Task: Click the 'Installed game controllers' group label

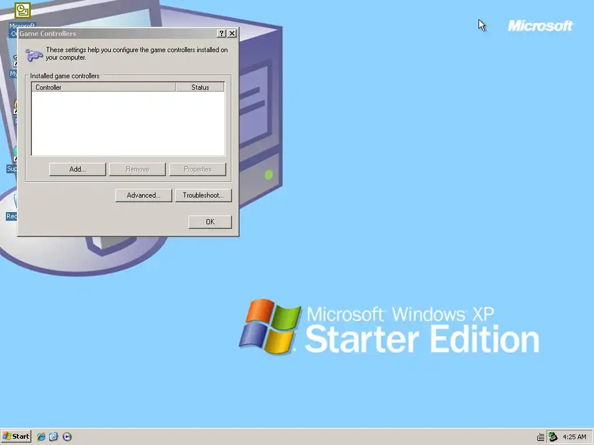Action: 65,76
